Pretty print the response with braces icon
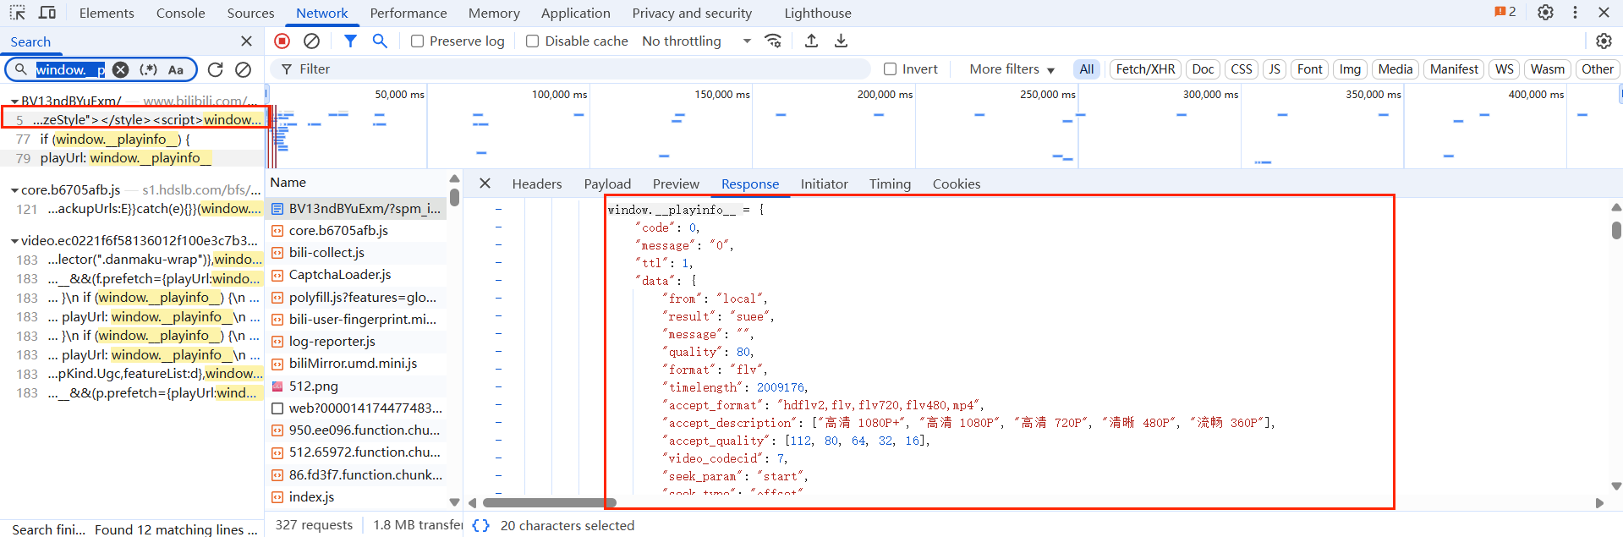This screenshot has height=537, width=1623. coord(480,525)
